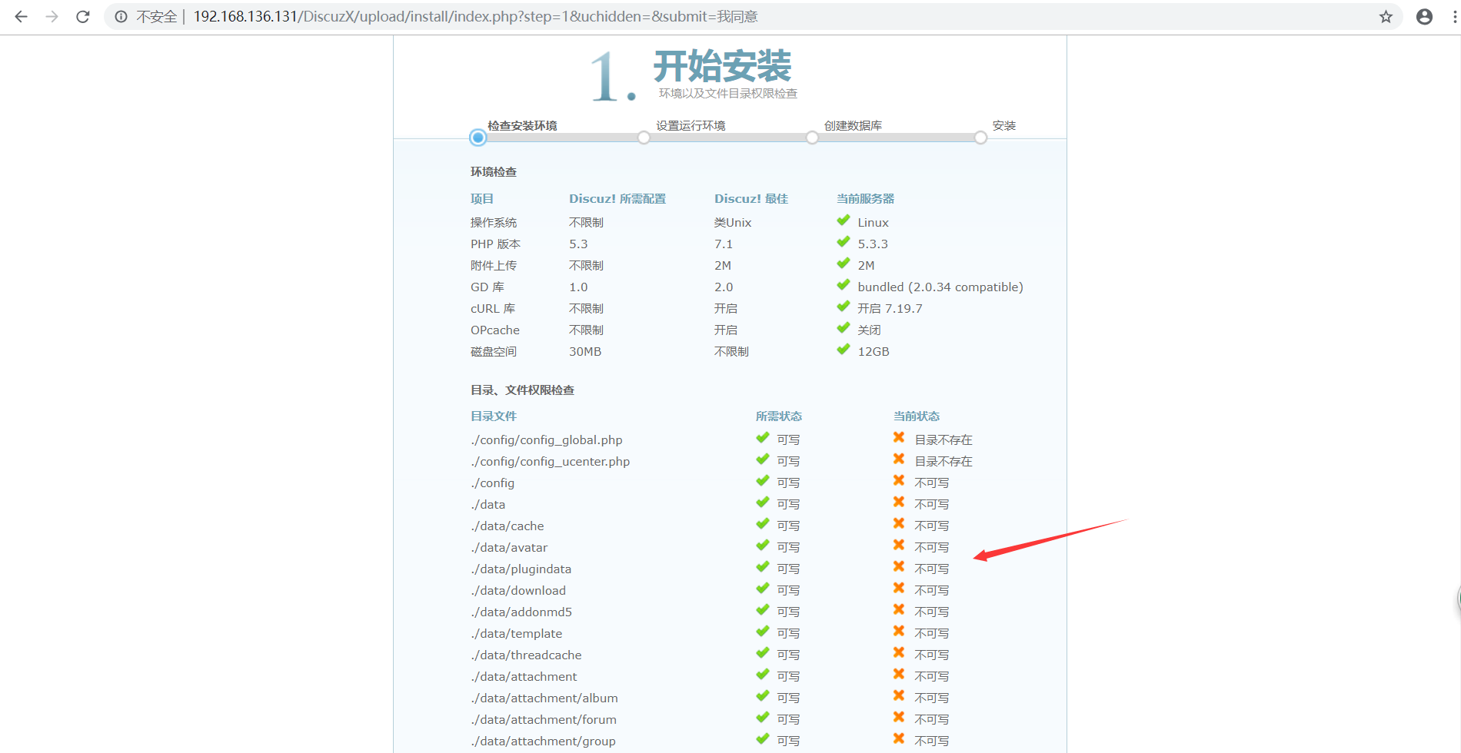This screenshot has width=1461, height=753.
Task: Click the 磁盘空间 row label
Action: point(494,352)
